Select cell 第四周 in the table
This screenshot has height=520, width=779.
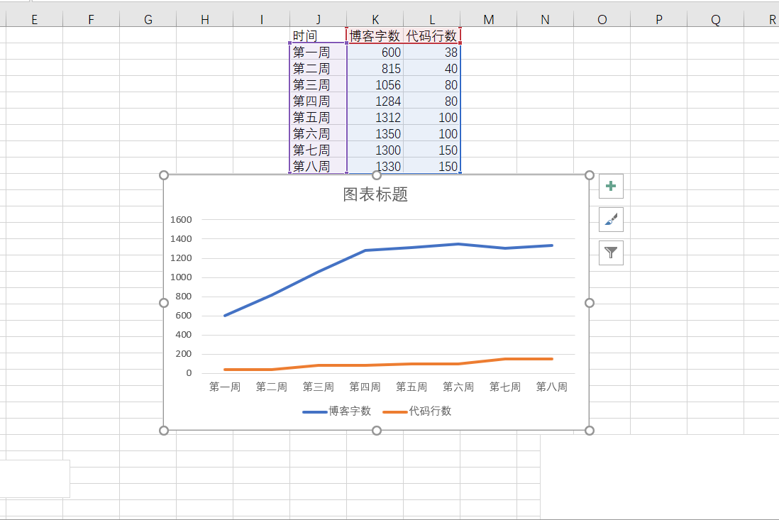pyautogui.click(x=318, y=101)
